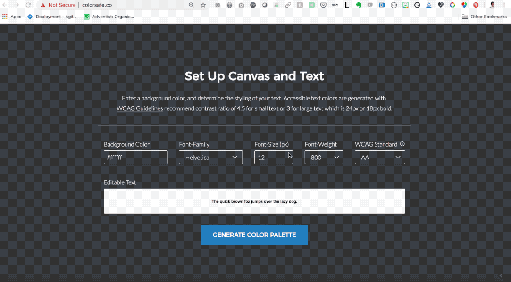The image size is (511, 282).
Task: Click the "Not Secure" warning text
Action: (x=62, y=5)
